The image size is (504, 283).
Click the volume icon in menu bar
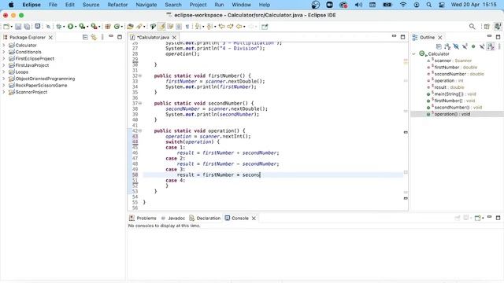(358, 5)
